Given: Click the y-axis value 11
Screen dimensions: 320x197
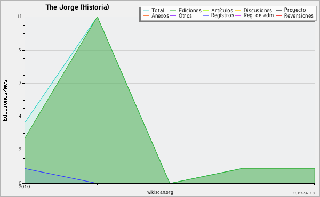Looking at the screenshot, I should tap(19, 17).
